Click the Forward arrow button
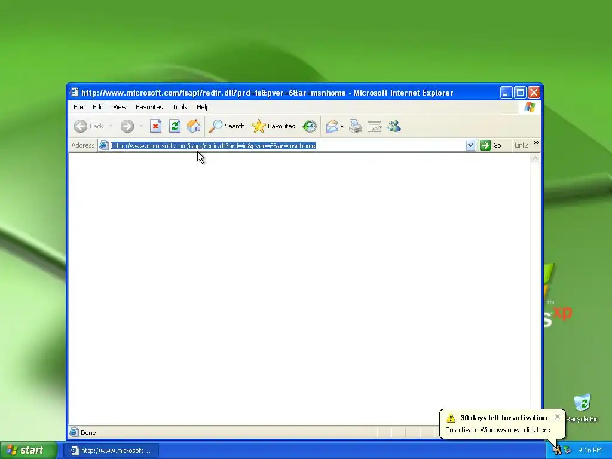 tap(127, 126)
